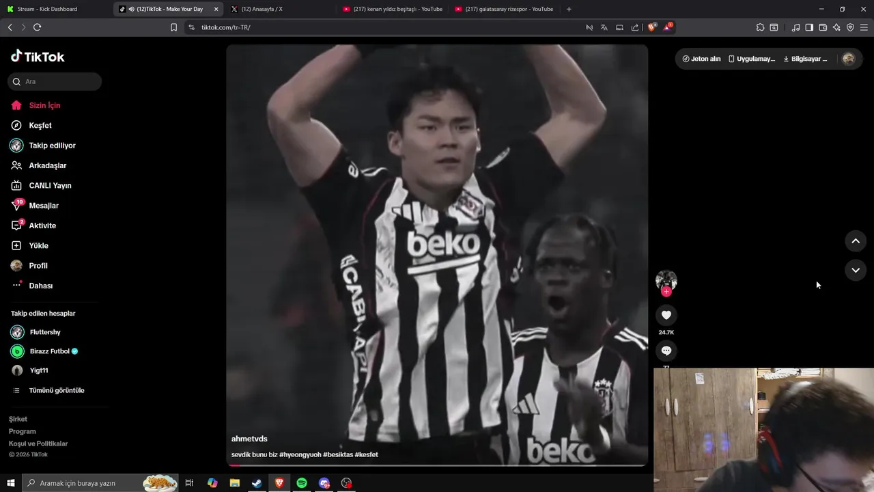Like the video with heart icon
Screen dimensions: 874x492
pos(666,315)
